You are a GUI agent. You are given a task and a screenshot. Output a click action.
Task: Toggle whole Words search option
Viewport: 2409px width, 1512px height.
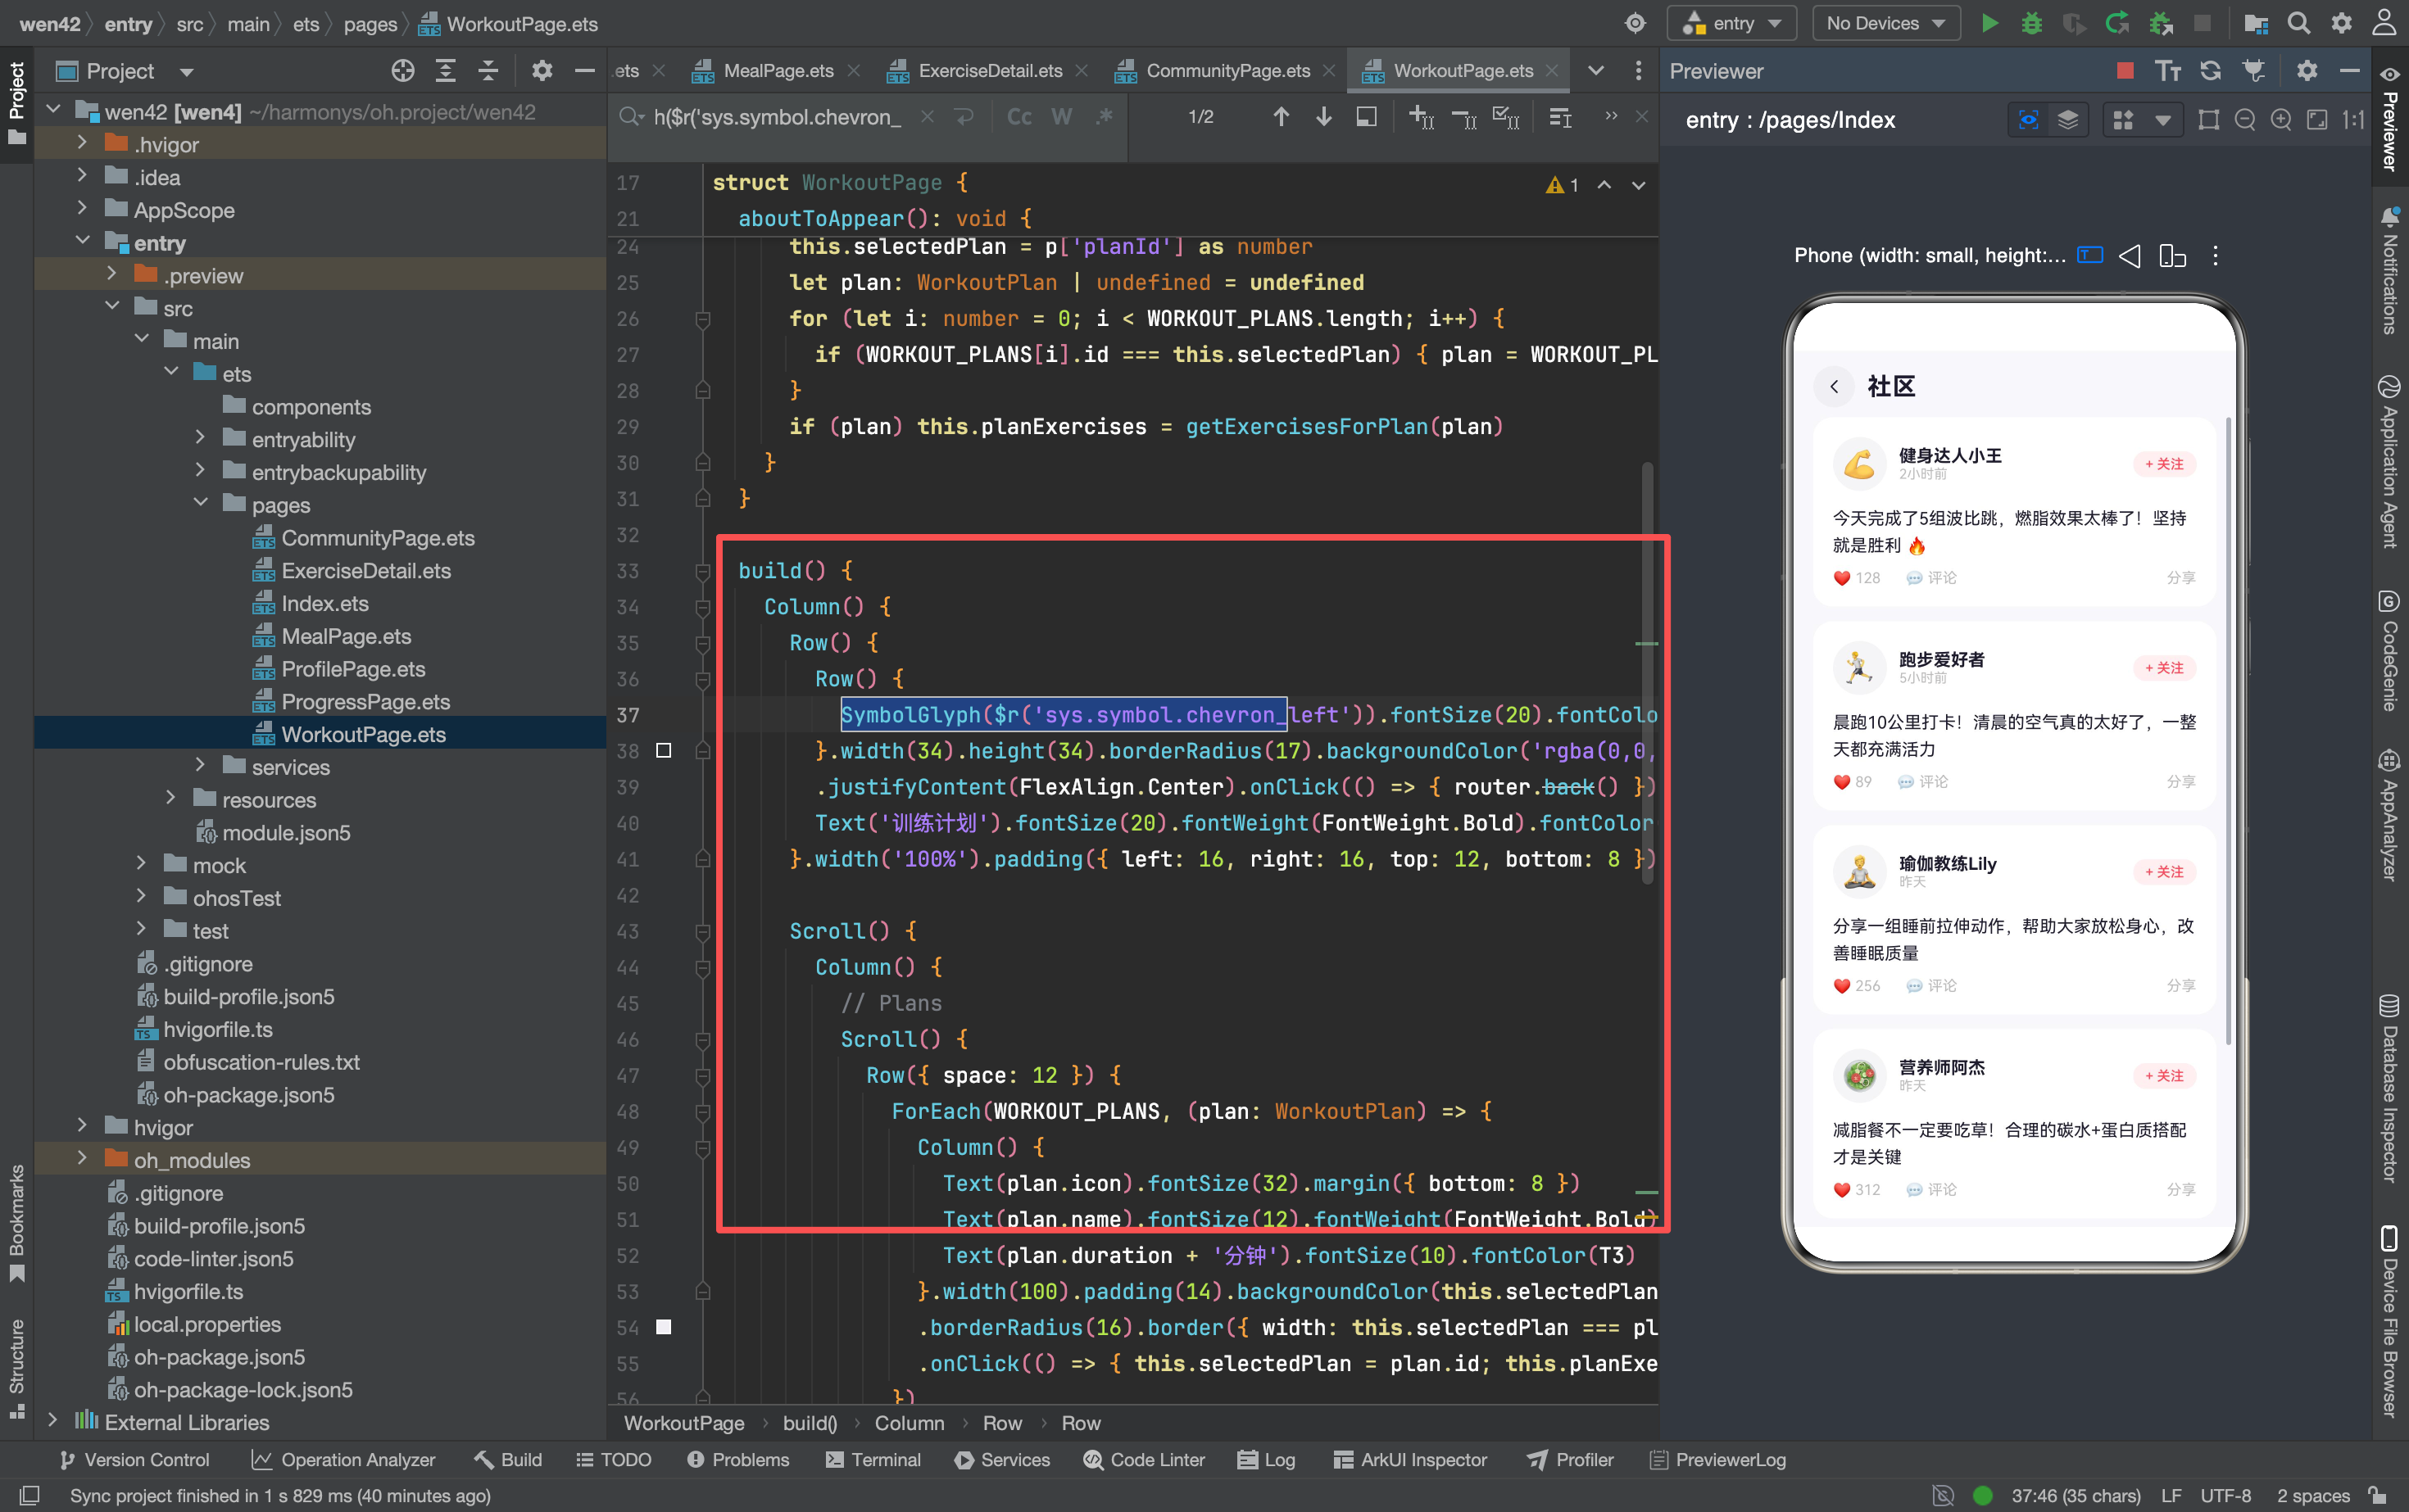1061,117
